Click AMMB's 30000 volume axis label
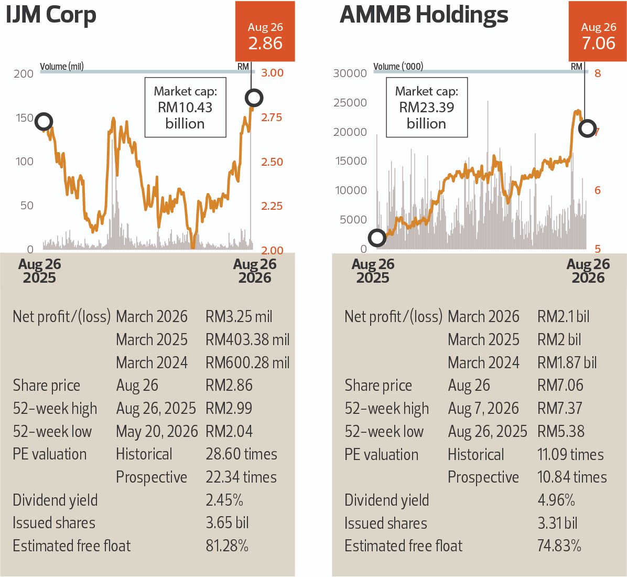627x577 pixels. pyautogui.click(x=350, y=73)
